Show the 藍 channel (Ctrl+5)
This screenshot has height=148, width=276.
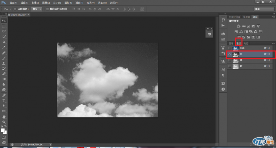coord(229,66)
